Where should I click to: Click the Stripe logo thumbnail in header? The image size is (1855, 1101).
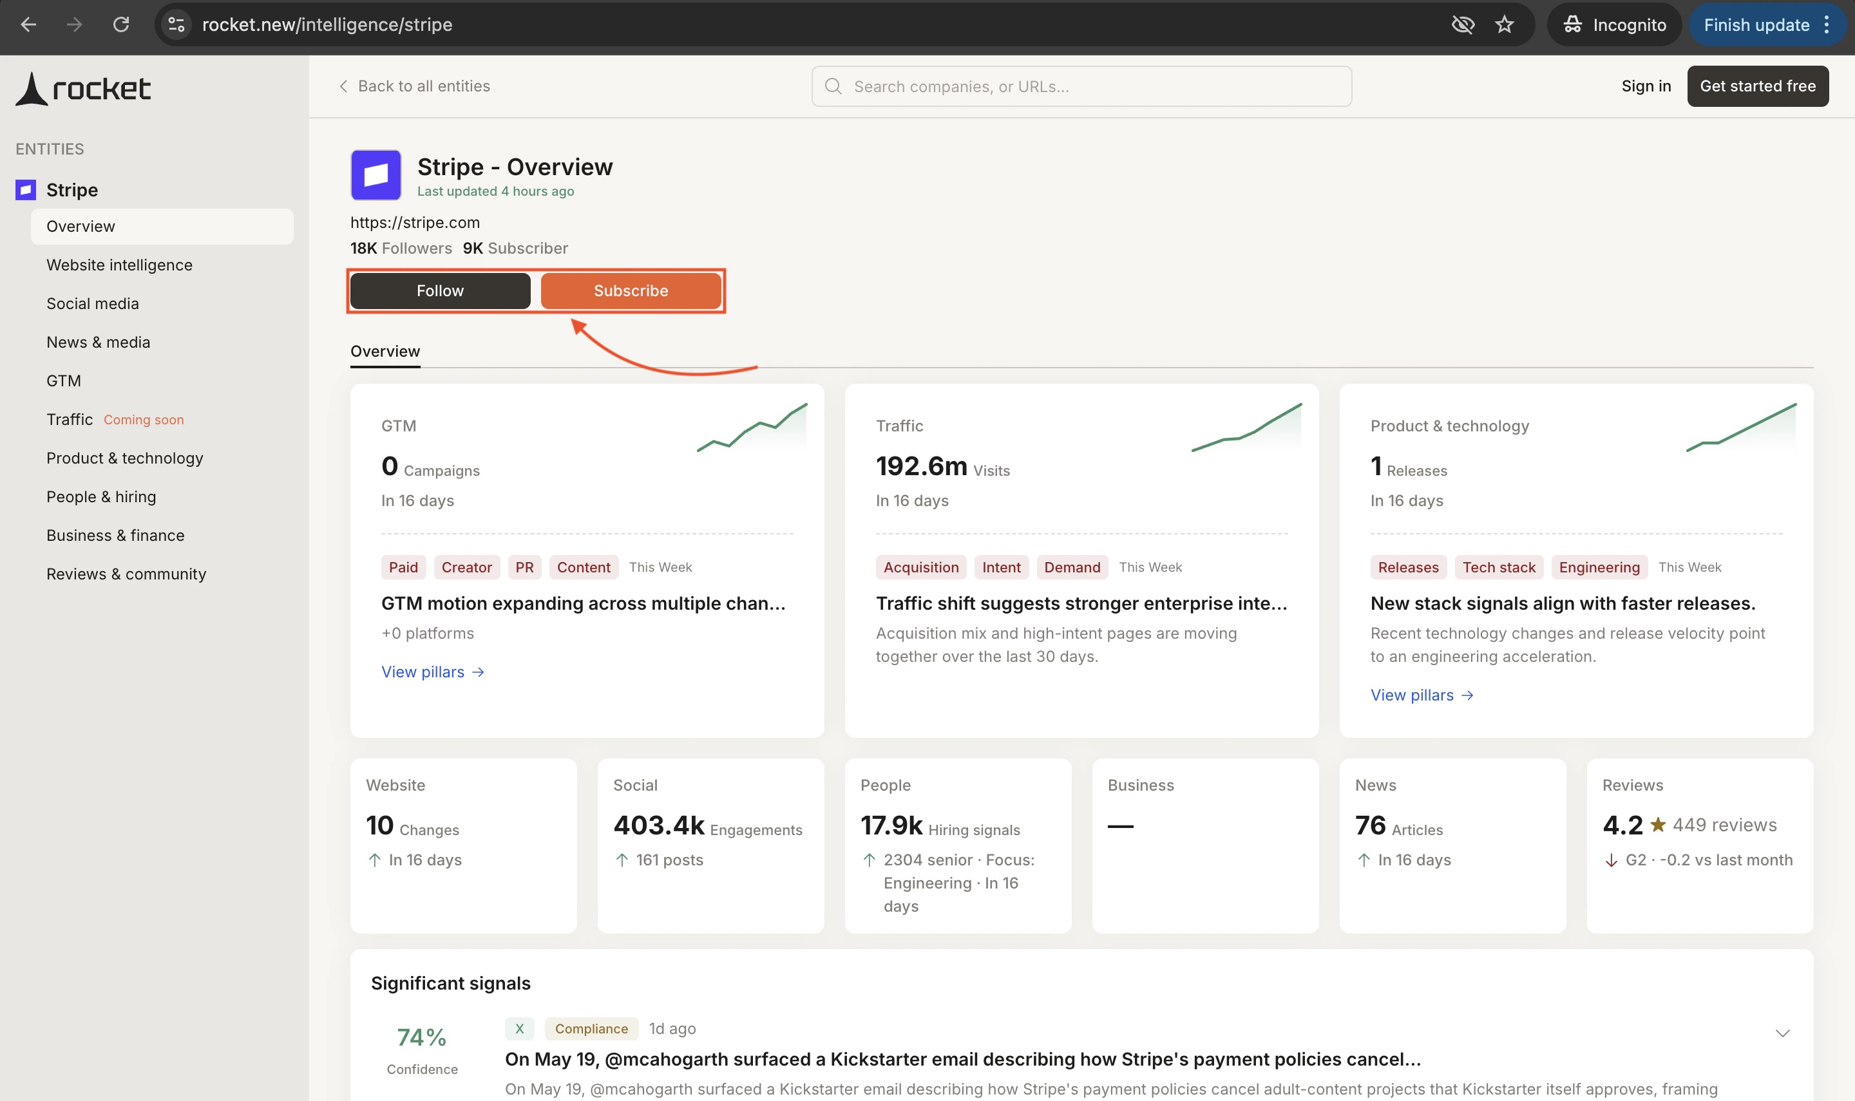(x=376, y=175)
